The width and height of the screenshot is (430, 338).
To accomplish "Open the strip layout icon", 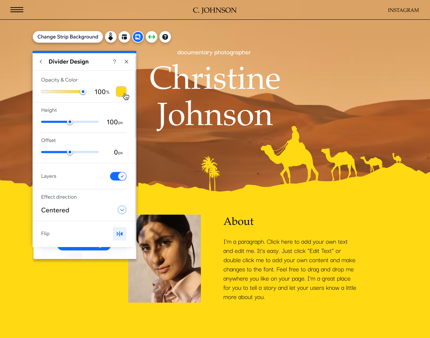I will tap(124, 37).
